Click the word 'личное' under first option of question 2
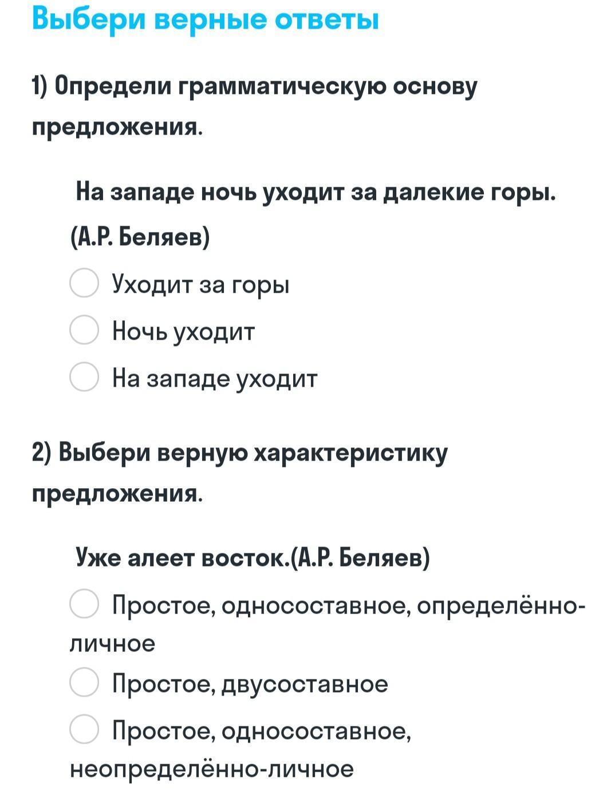The image size is (607, 809). 113,643
